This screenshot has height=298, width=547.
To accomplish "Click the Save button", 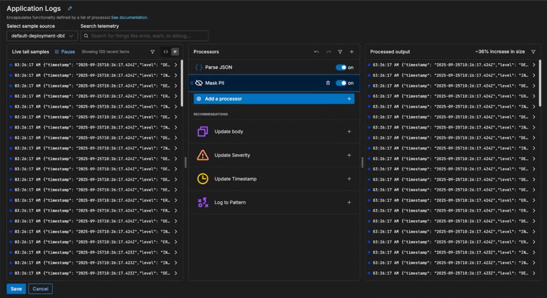I will 16,288.
